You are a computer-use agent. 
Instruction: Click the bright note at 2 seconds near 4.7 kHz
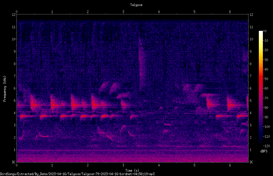[95, 104]
